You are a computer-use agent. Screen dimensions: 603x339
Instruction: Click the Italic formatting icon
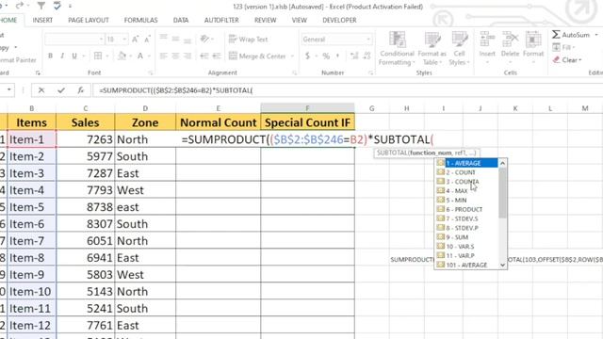(62, 56)
